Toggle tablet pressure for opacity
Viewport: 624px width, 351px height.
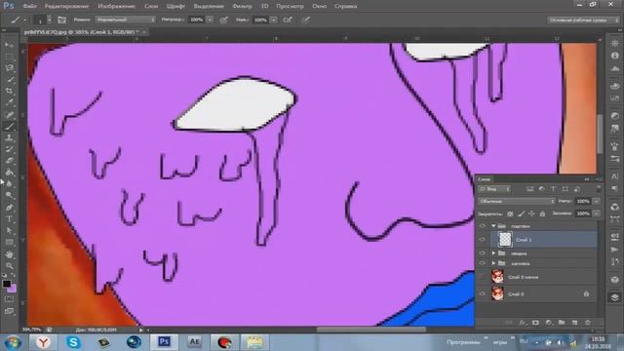[224, 19]
